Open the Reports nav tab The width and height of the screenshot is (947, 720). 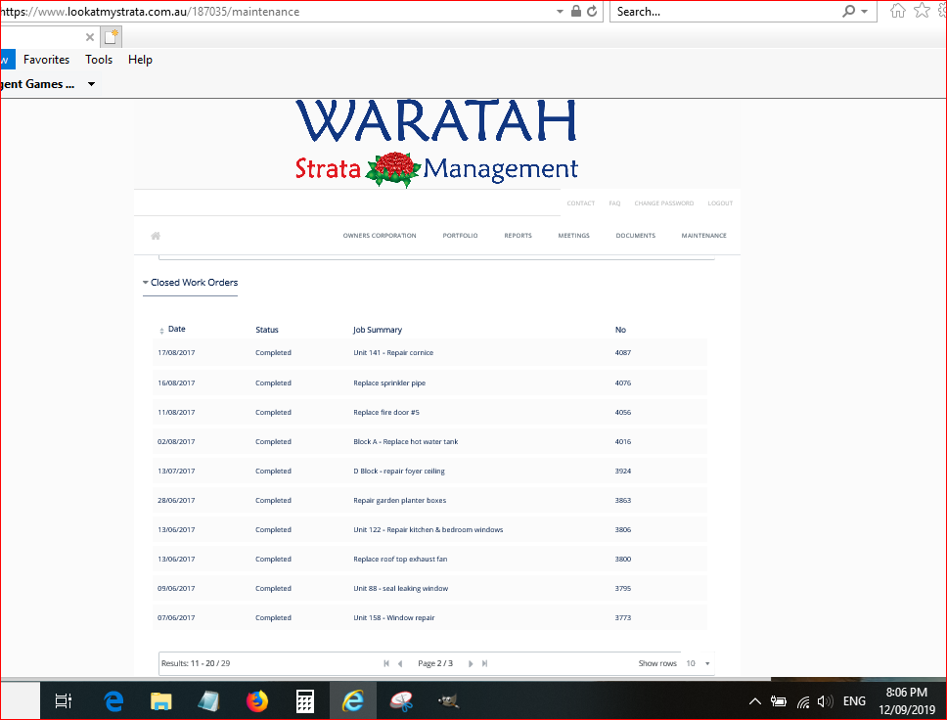(x=519, y=236)
